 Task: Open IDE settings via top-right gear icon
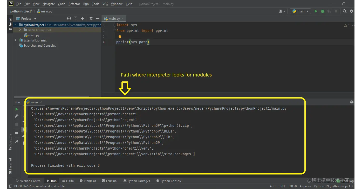click(x=351, y=11)
